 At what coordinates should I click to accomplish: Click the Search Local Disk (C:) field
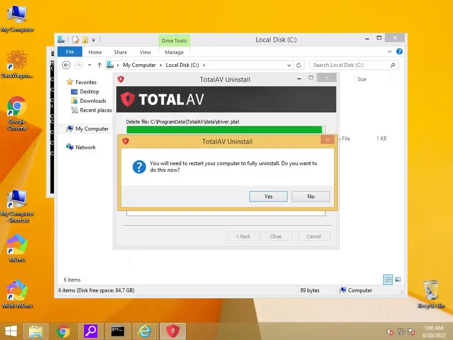(354, 65)
